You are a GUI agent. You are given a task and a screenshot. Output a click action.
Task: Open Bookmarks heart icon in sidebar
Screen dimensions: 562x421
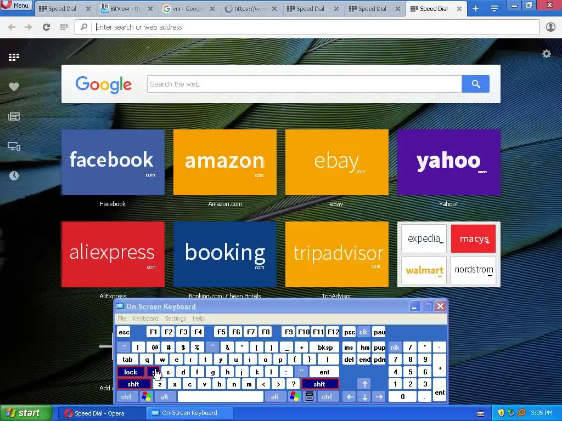14,87
